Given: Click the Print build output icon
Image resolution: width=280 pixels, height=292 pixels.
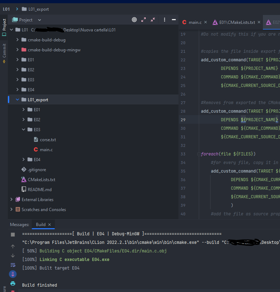Looking at the screenshot, I should click(x=13, y=283).
